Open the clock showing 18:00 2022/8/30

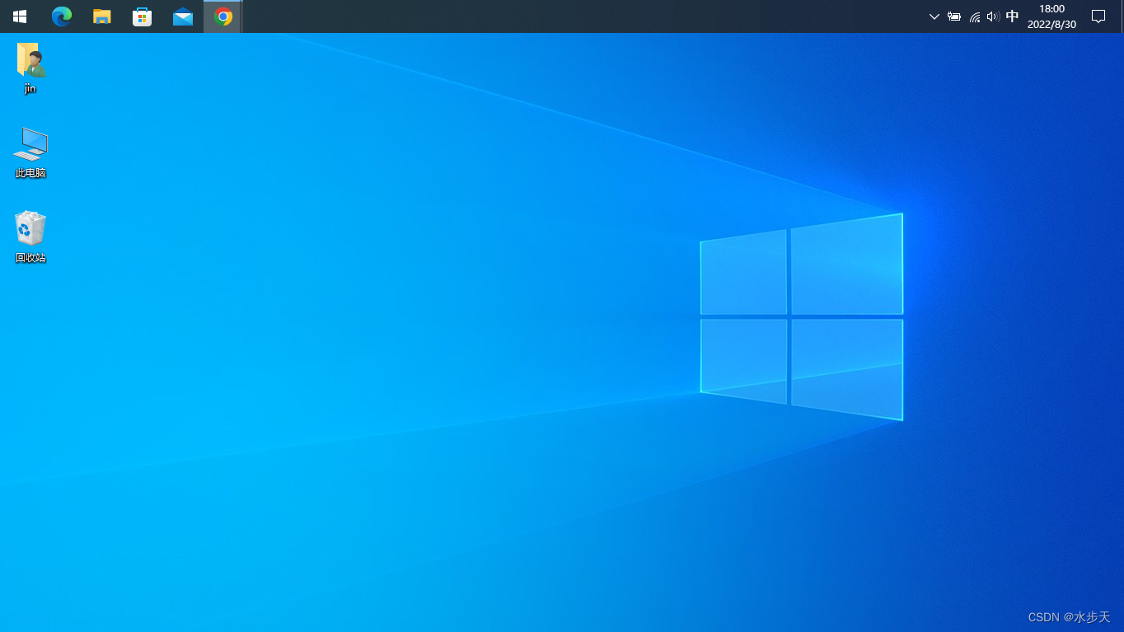click(x=1051, y=16)
